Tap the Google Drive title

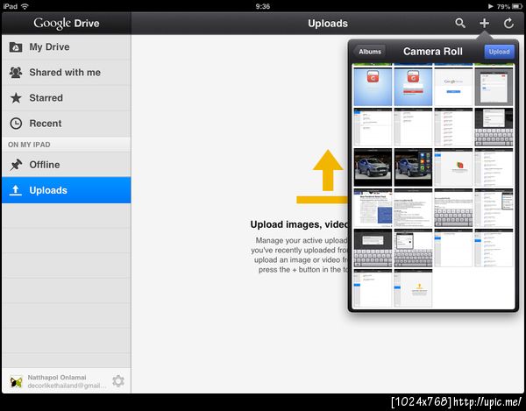tap(67, 23)
